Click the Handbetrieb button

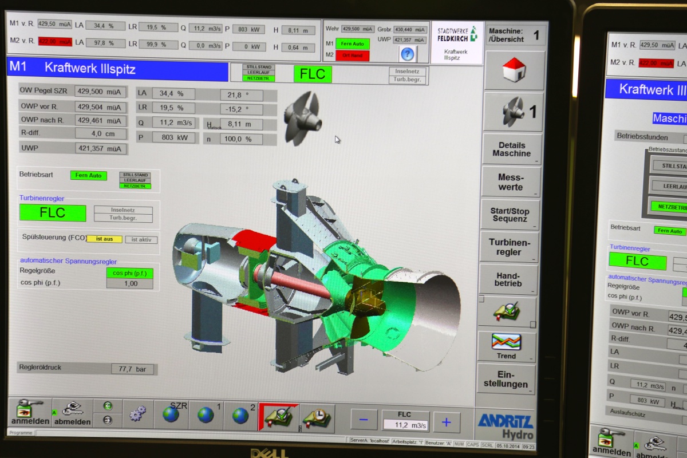coord(508,280)
